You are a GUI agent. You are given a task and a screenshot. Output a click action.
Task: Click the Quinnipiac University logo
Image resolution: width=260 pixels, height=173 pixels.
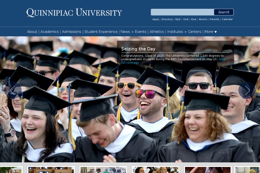(x=74, y=13)
